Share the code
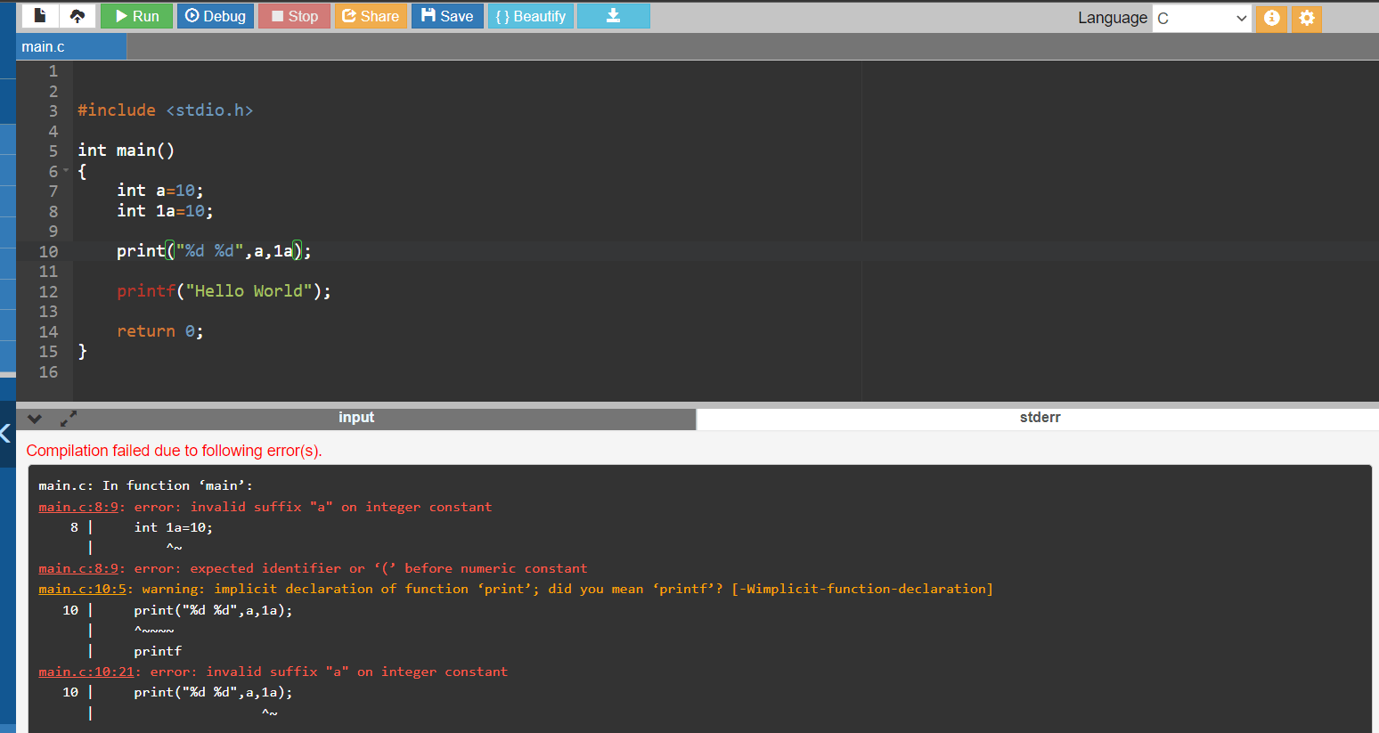Screen dimensions: 1379x733 tap(371, 16)
